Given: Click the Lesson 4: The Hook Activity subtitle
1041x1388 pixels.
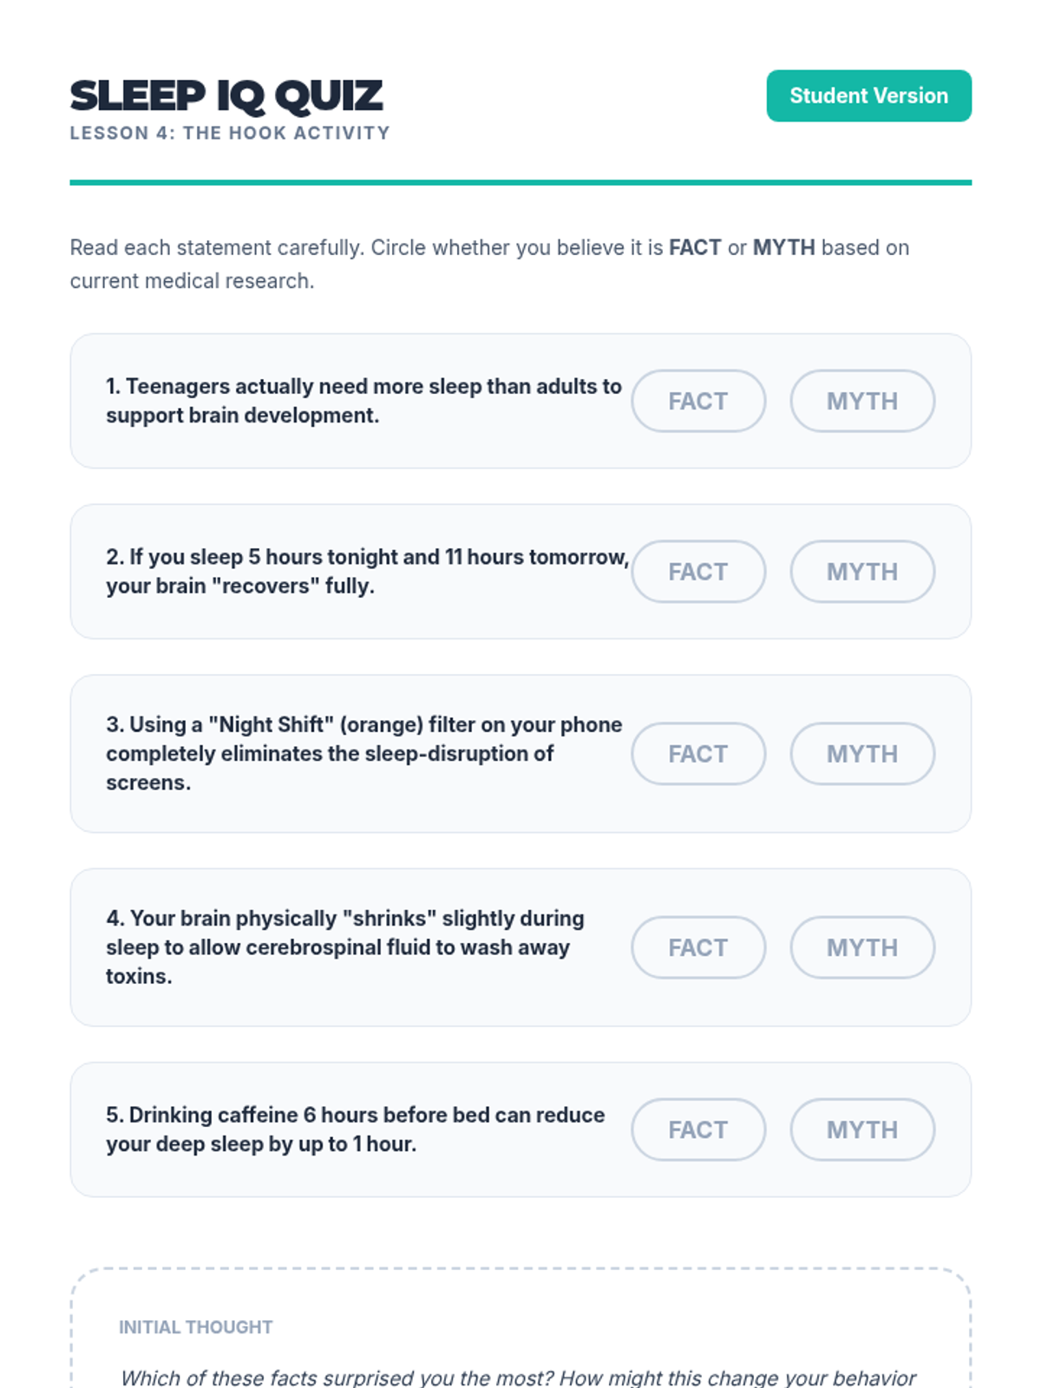Looking at the screenshot, I should point(230,134).
